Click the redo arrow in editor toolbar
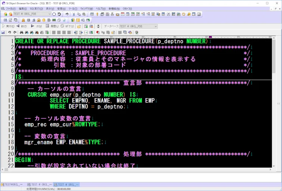Viewport: 282px width, 191px height. pyautogui.click(x=15, y=33)
